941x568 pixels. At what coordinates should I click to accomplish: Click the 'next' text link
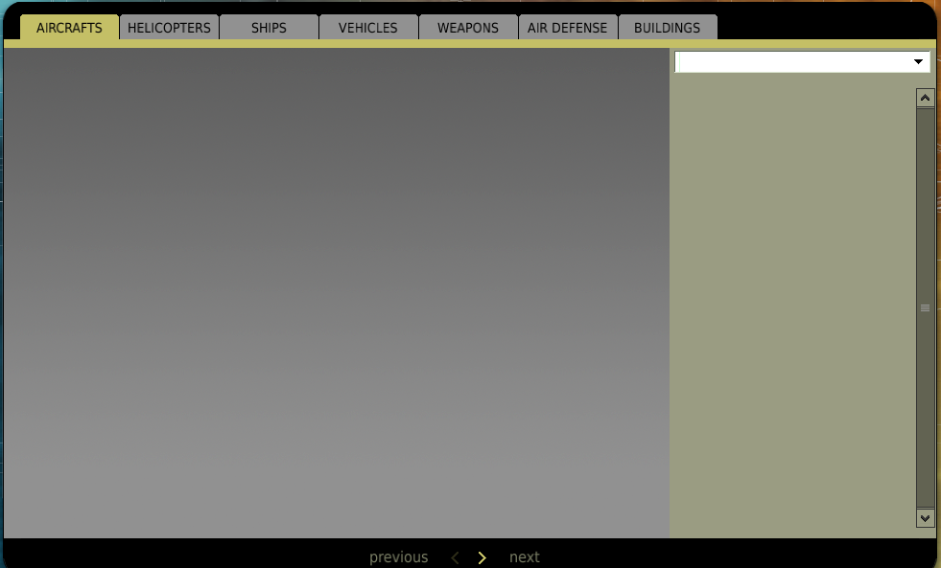point(525,557)
